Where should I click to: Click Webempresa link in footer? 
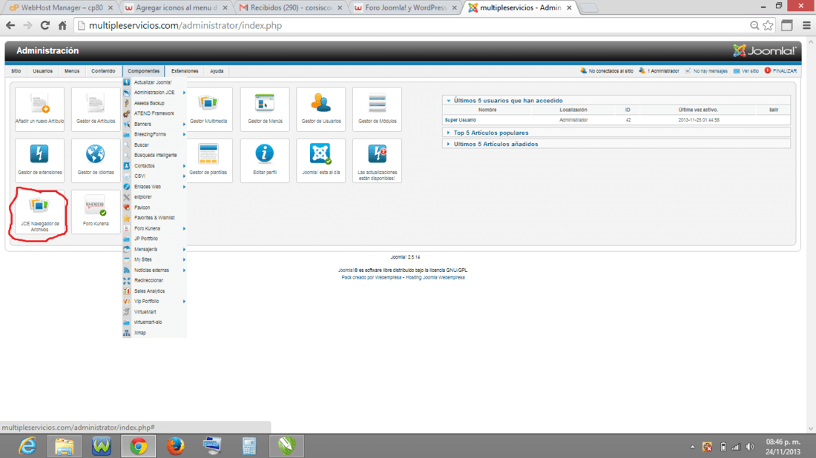(388, 278)
